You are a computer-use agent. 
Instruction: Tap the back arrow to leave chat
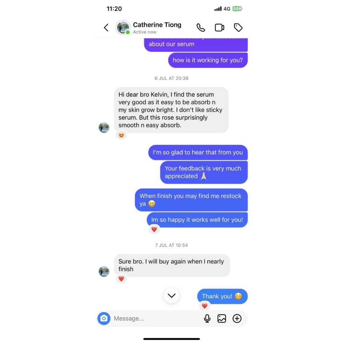coord(106,27)
